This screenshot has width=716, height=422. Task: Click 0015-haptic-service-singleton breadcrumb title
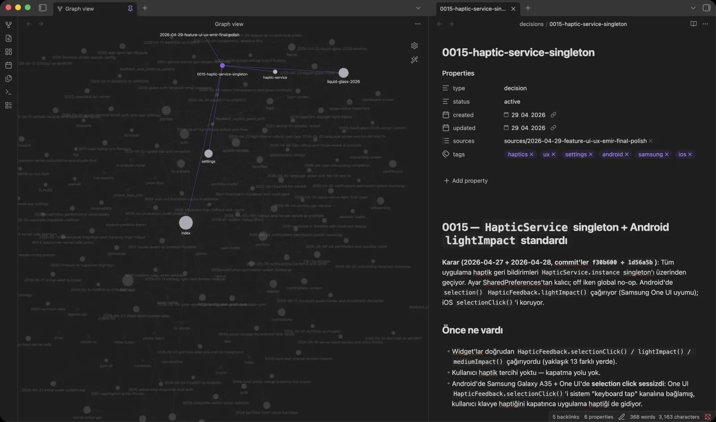tap(588, 24)
